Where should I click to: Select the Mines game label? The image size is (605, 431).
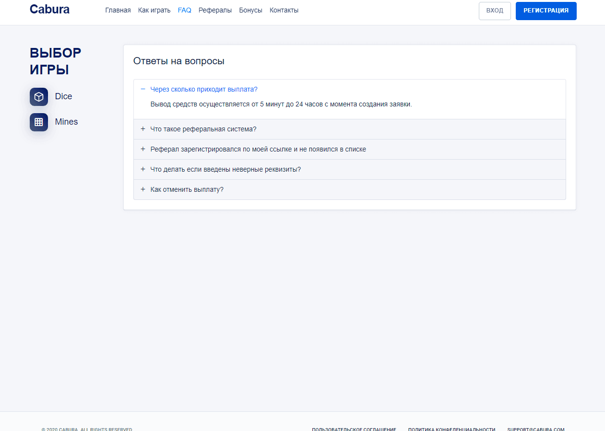click(66, 122)
